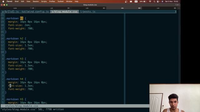Click the red close window button

click(2, 5)
